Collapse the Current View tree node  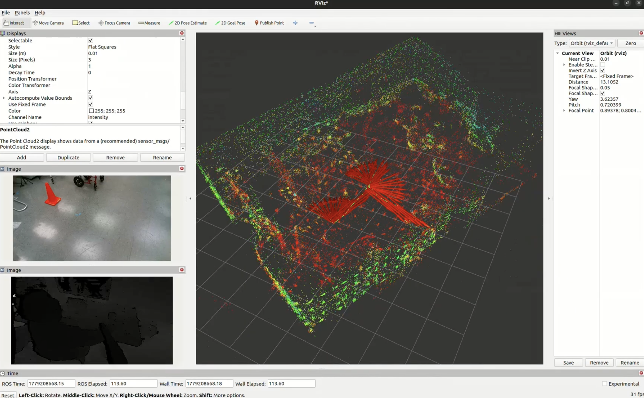(x=558, y=53)
